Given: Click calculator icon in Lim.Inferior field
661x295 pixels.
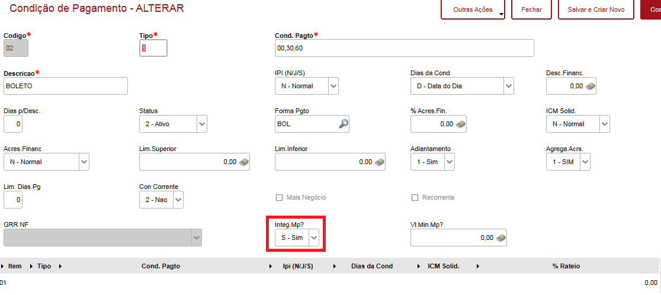Looking at the screenshot, I should pyautogui.click(x=379, y=162).
